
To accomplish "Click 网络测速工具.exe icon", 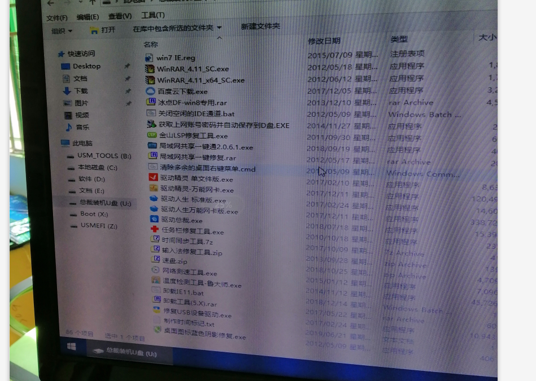I will (156, 270).
